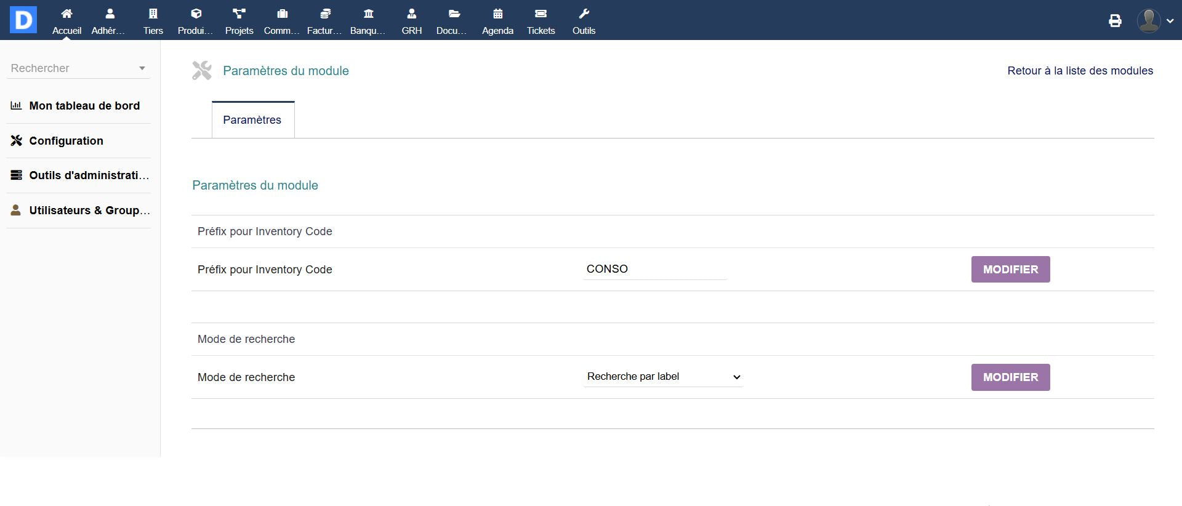Select the Paramètres tab
Image resolution: width=1182 pixels, height=506 pixels.
click(252, 120)
